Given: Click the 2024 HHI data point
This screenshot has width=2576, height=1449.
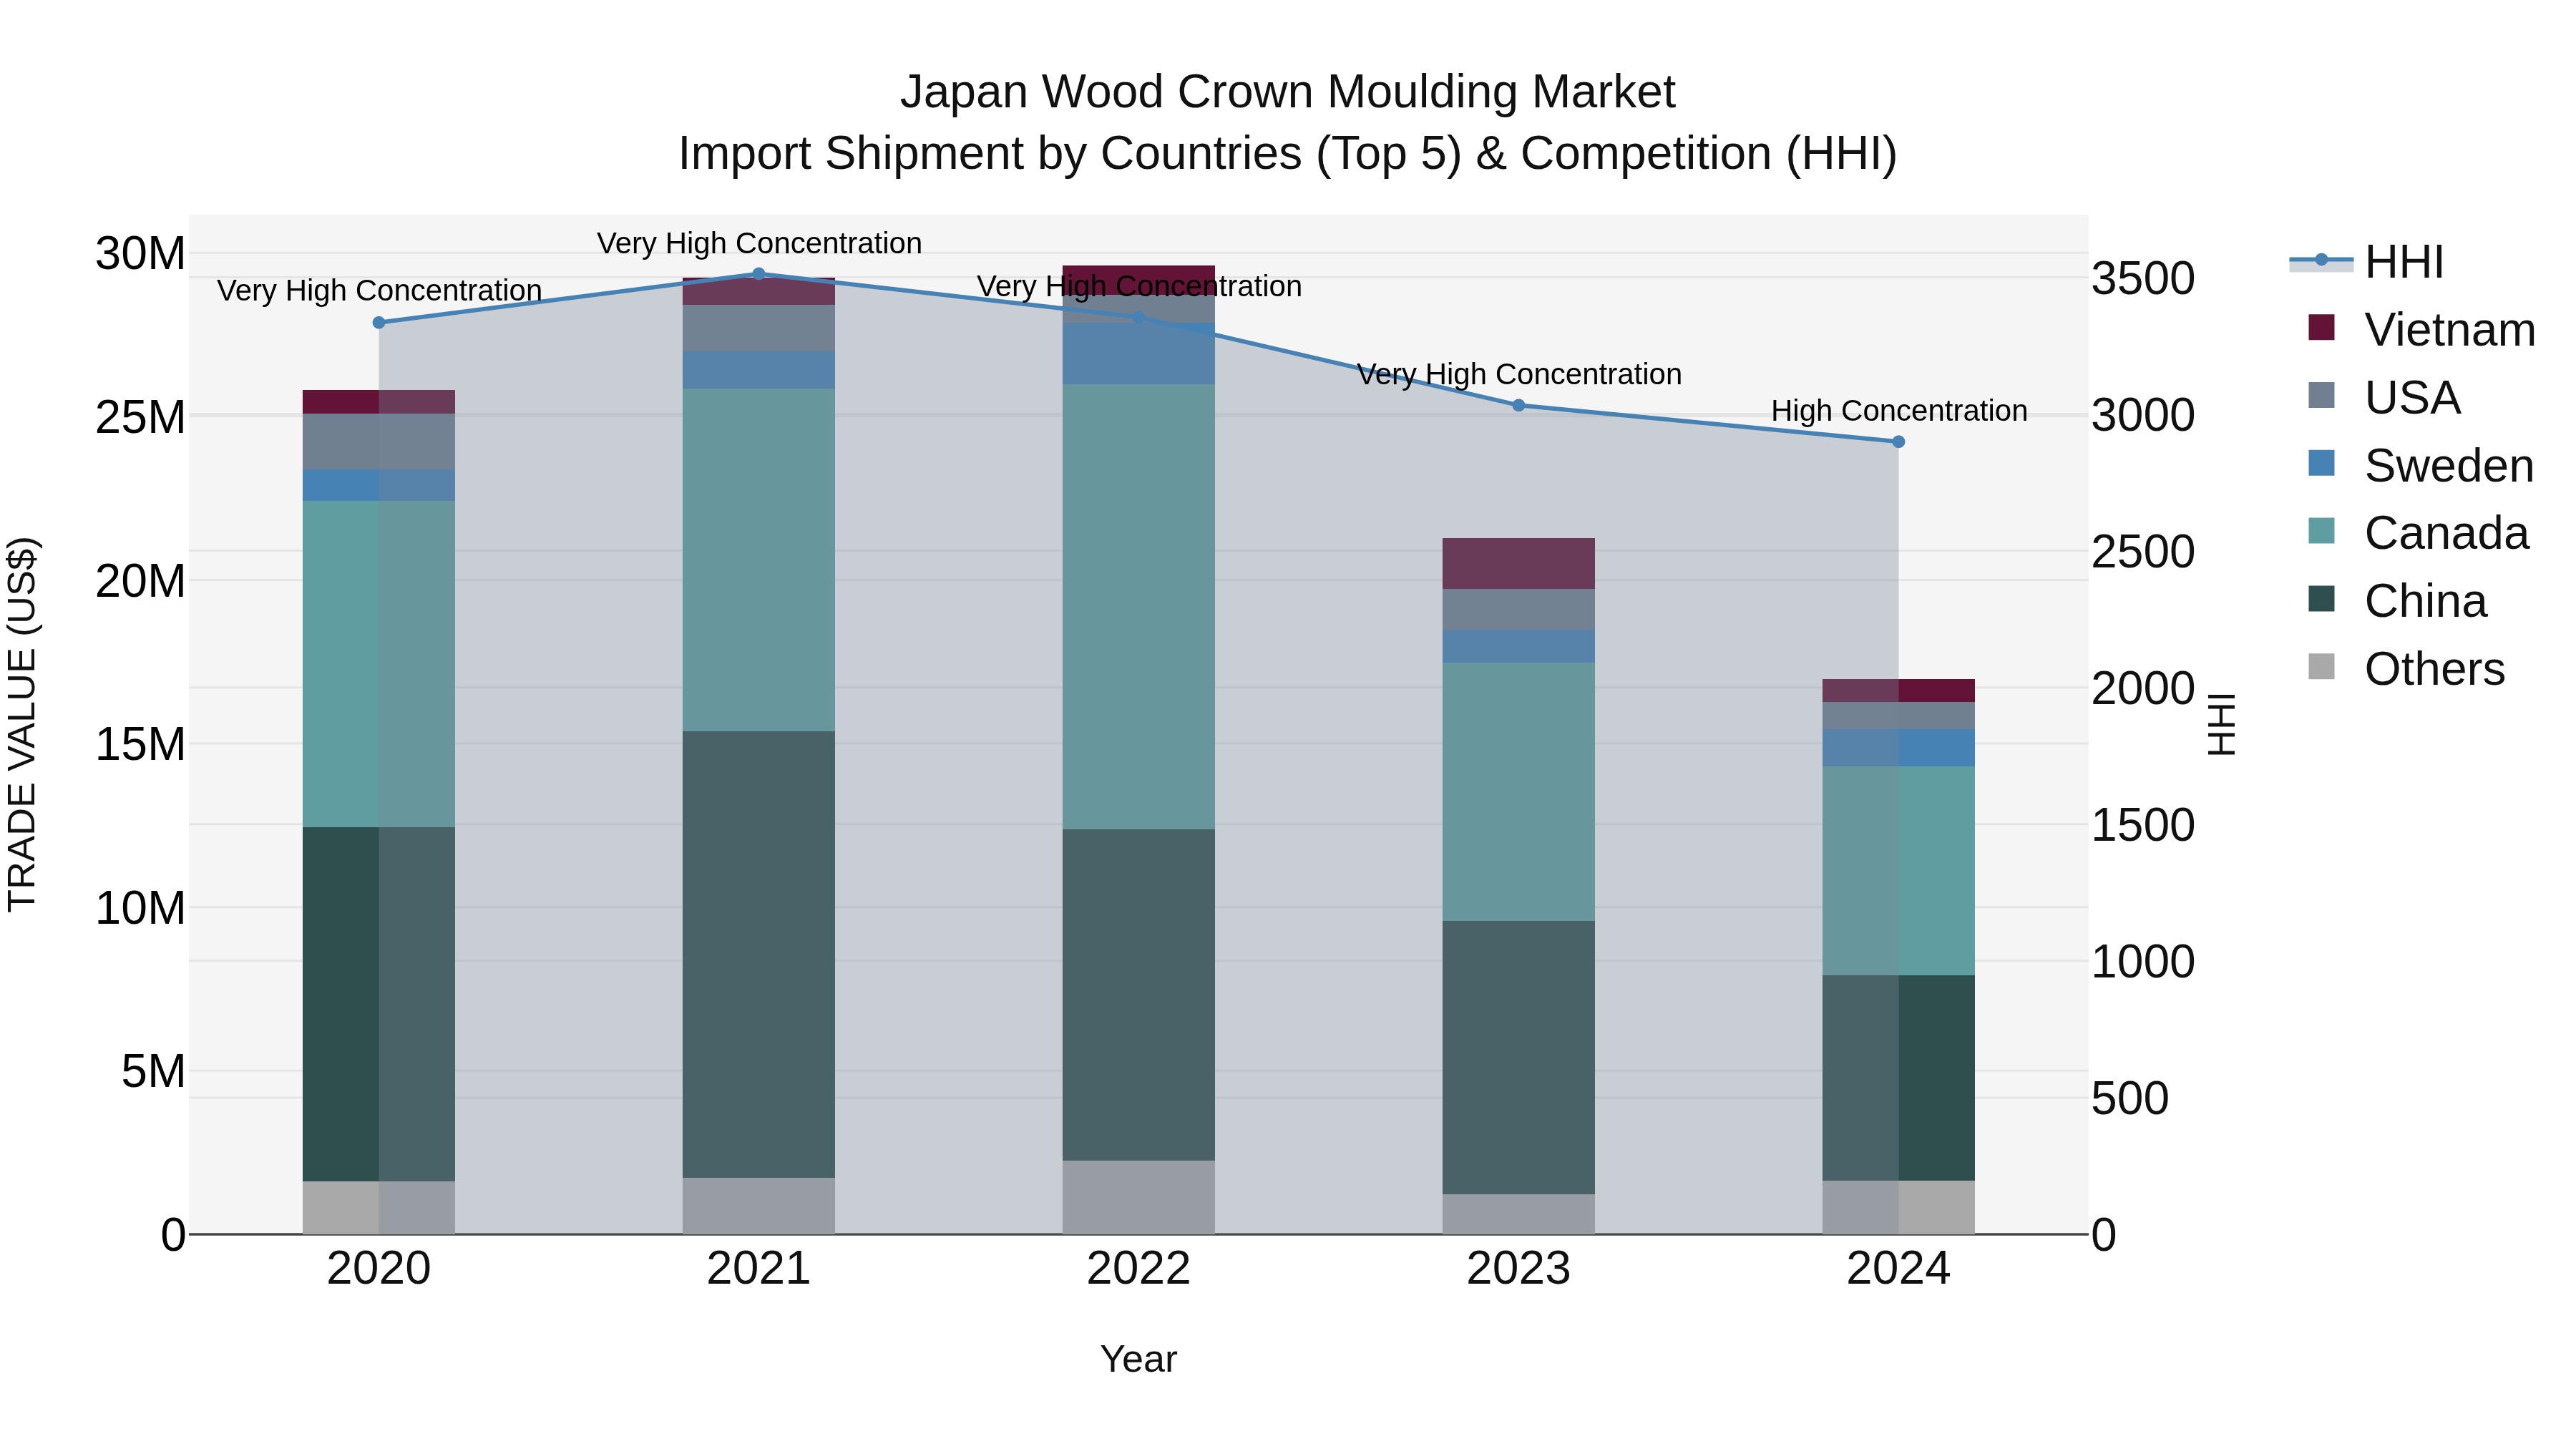Looking at the screenshot, I should 1898,442.
